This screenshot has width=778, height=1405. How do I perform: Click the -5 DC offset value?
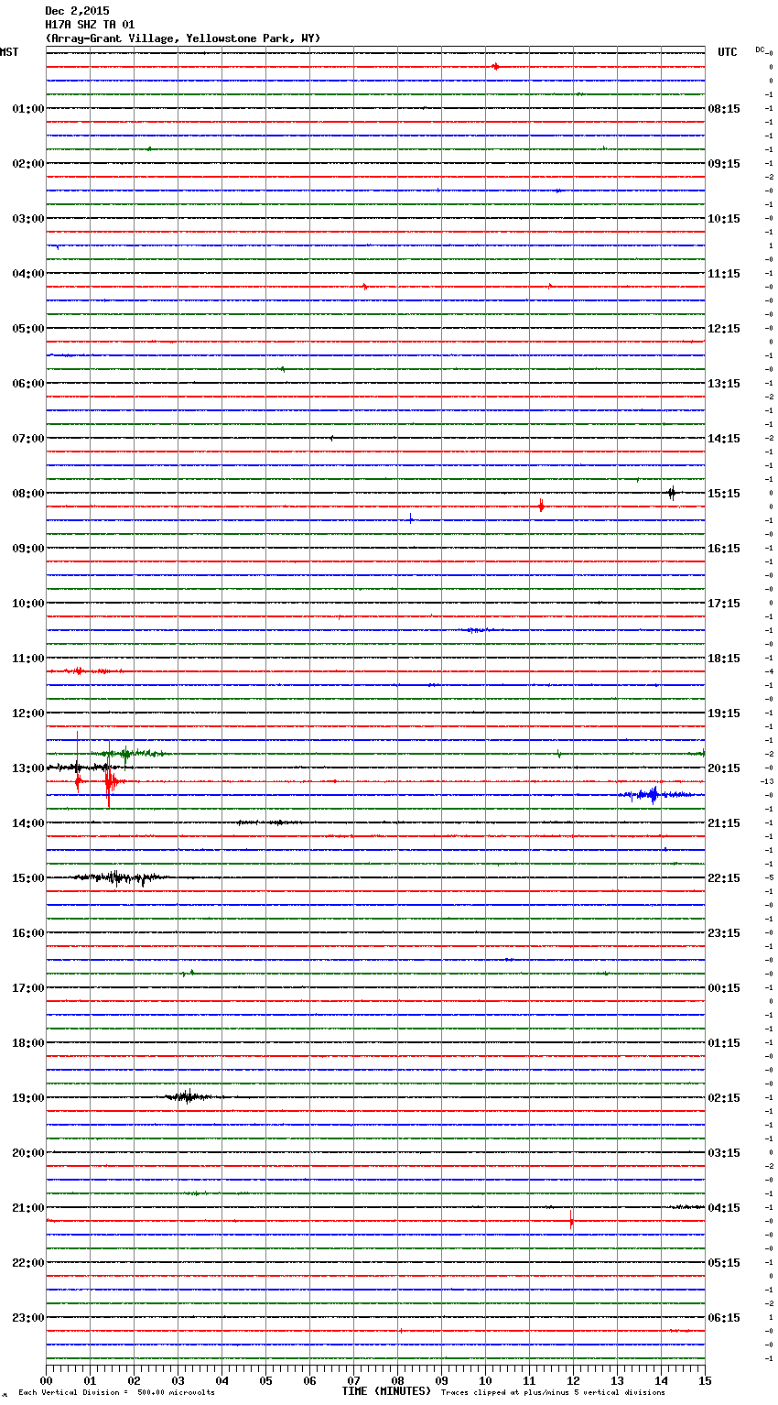770,877
